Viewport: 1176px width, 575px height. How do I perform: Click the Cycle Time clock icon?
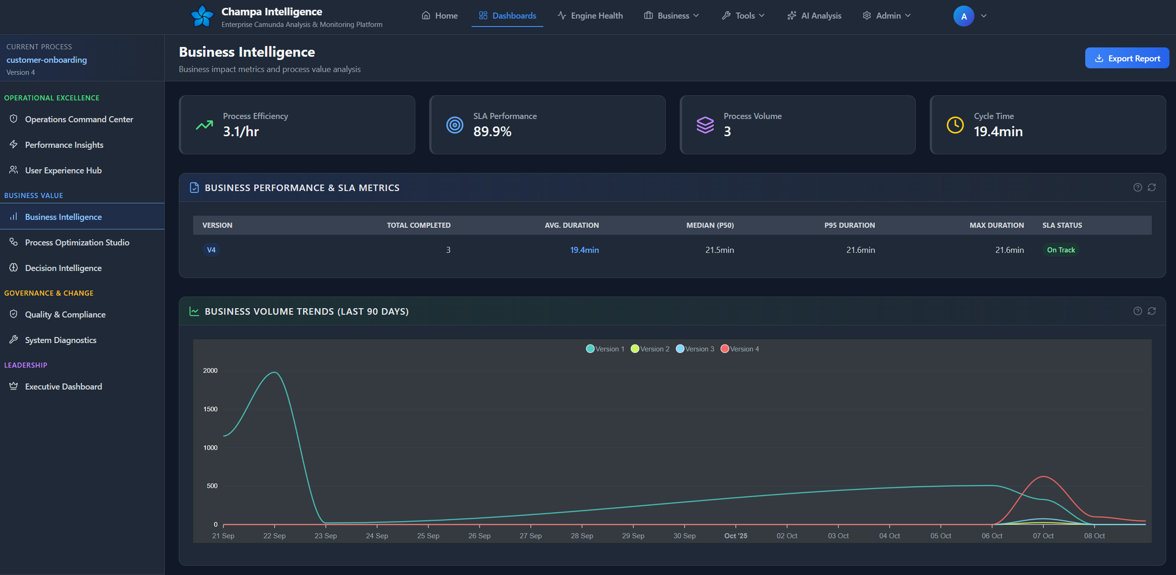coord(955,125)
